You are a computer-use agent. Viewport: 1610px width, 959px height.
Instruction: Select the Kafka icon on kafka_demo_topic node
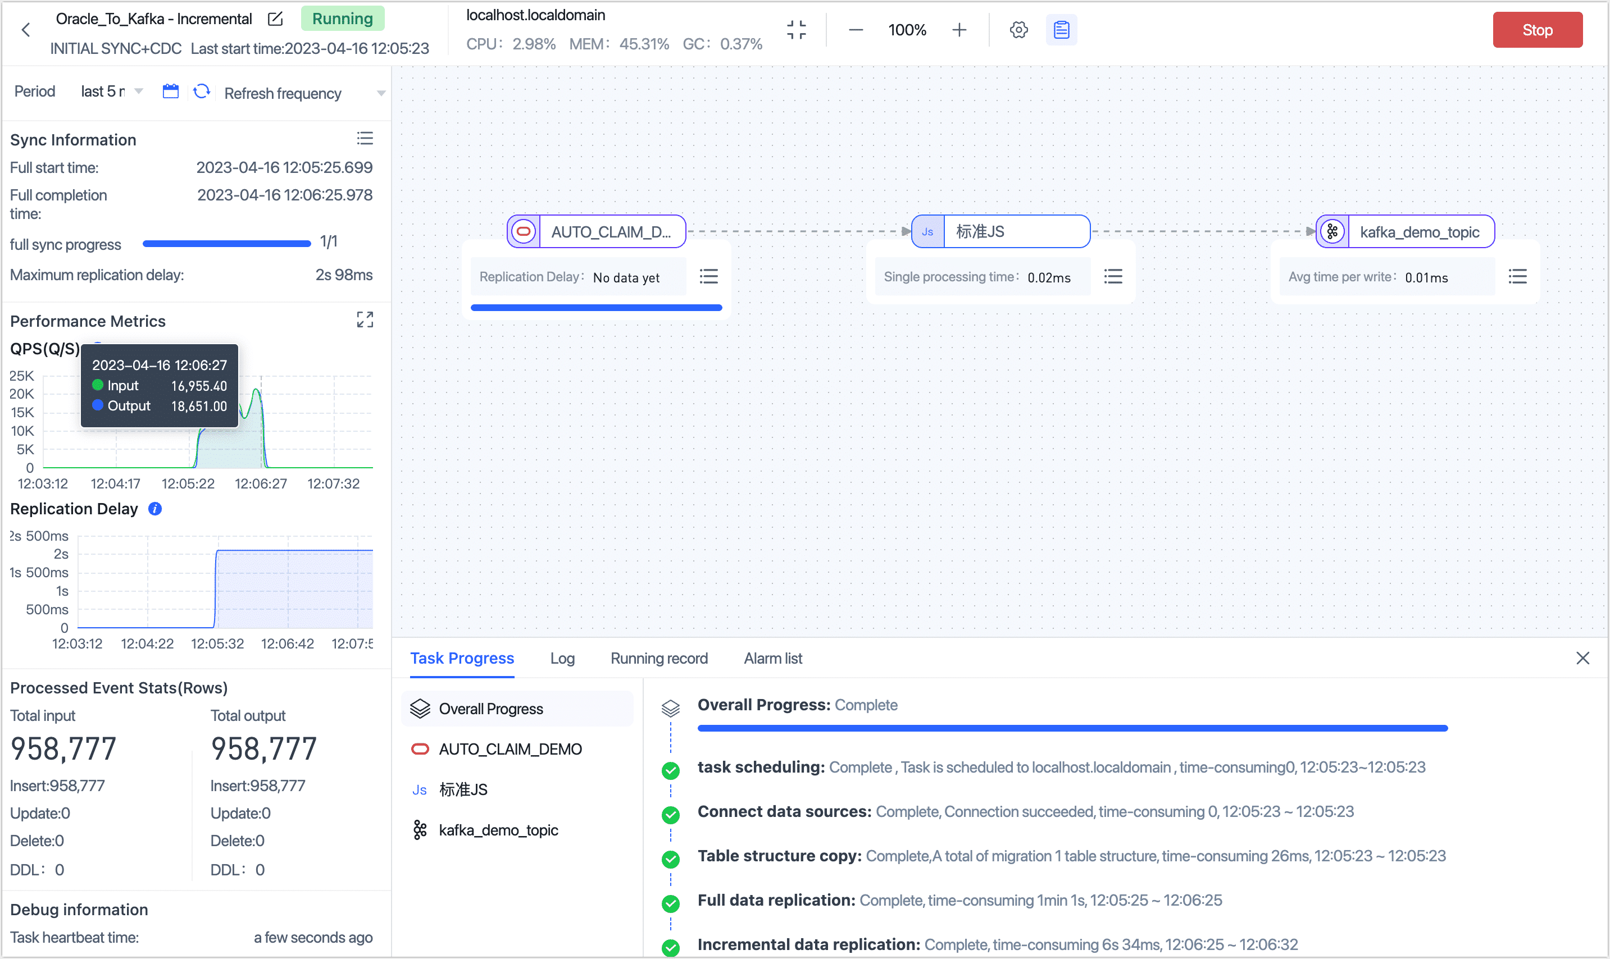coord(1331,231)
